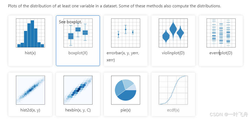Click the ecdf(x) caption link

[x=173, y=110]
